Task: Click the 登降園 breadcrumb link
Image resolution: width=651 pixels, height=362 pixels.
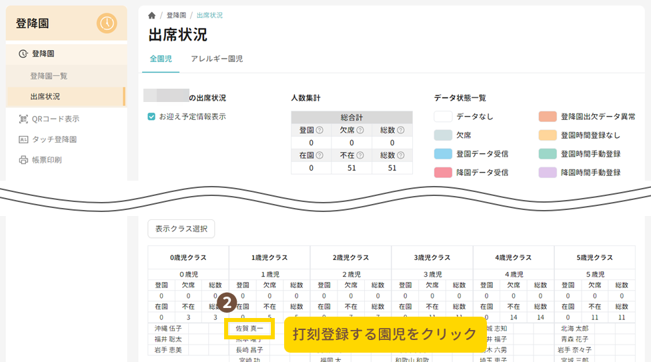Action: [177, 15]
